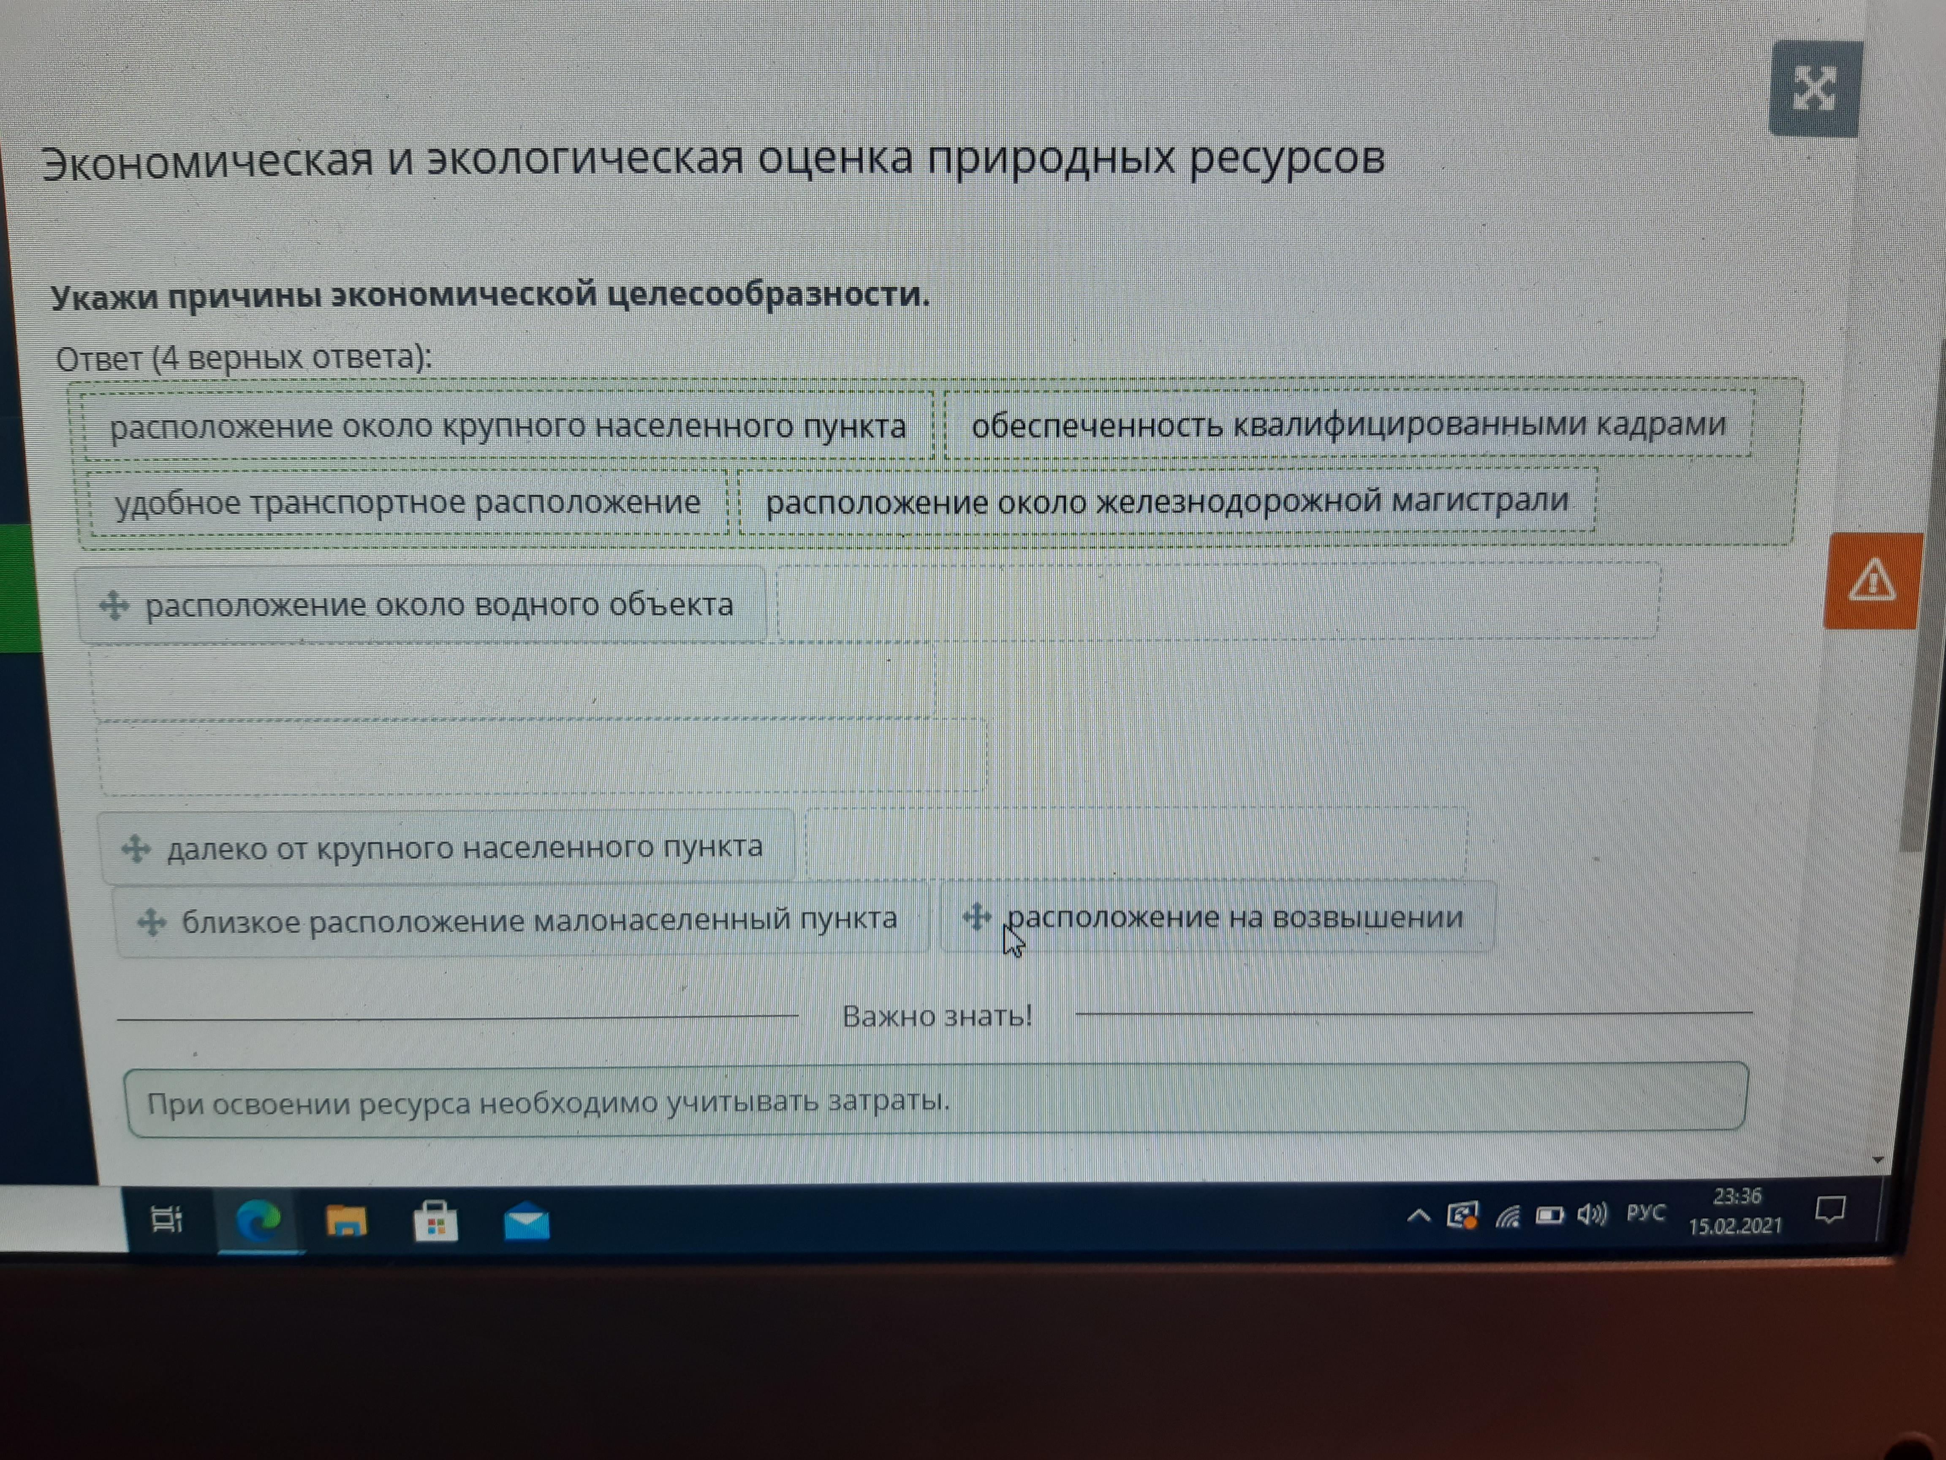Show hidden system tray icons chevron
Image resolution: width=1946 pixels, height=1460 pixels.
[1418, 1216]
